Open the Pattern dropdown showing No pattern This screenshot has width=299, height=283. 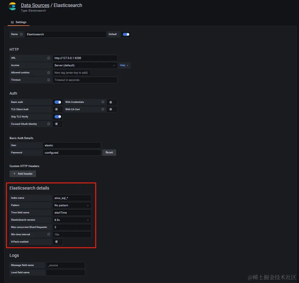pyautogui.click(x=72, y=205)
